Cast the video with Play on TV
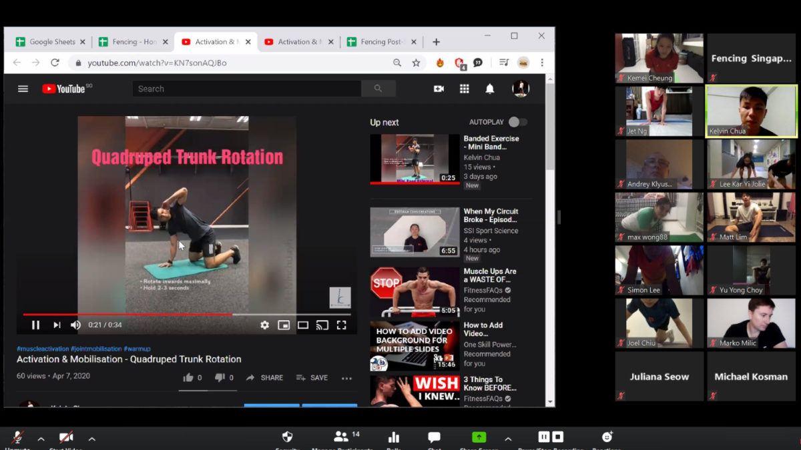801x450 pixels. pos(322,325)
